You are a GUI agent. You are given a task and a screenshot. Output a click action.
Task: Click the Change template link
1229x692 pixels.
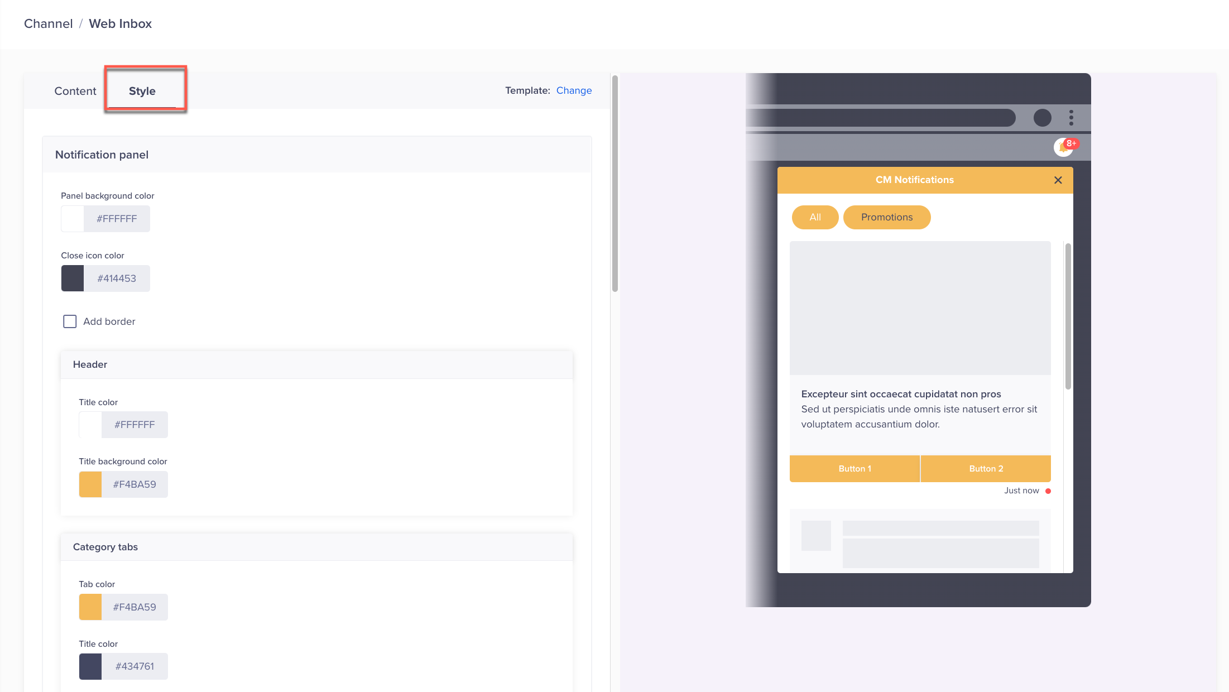[x=574, y=90]
